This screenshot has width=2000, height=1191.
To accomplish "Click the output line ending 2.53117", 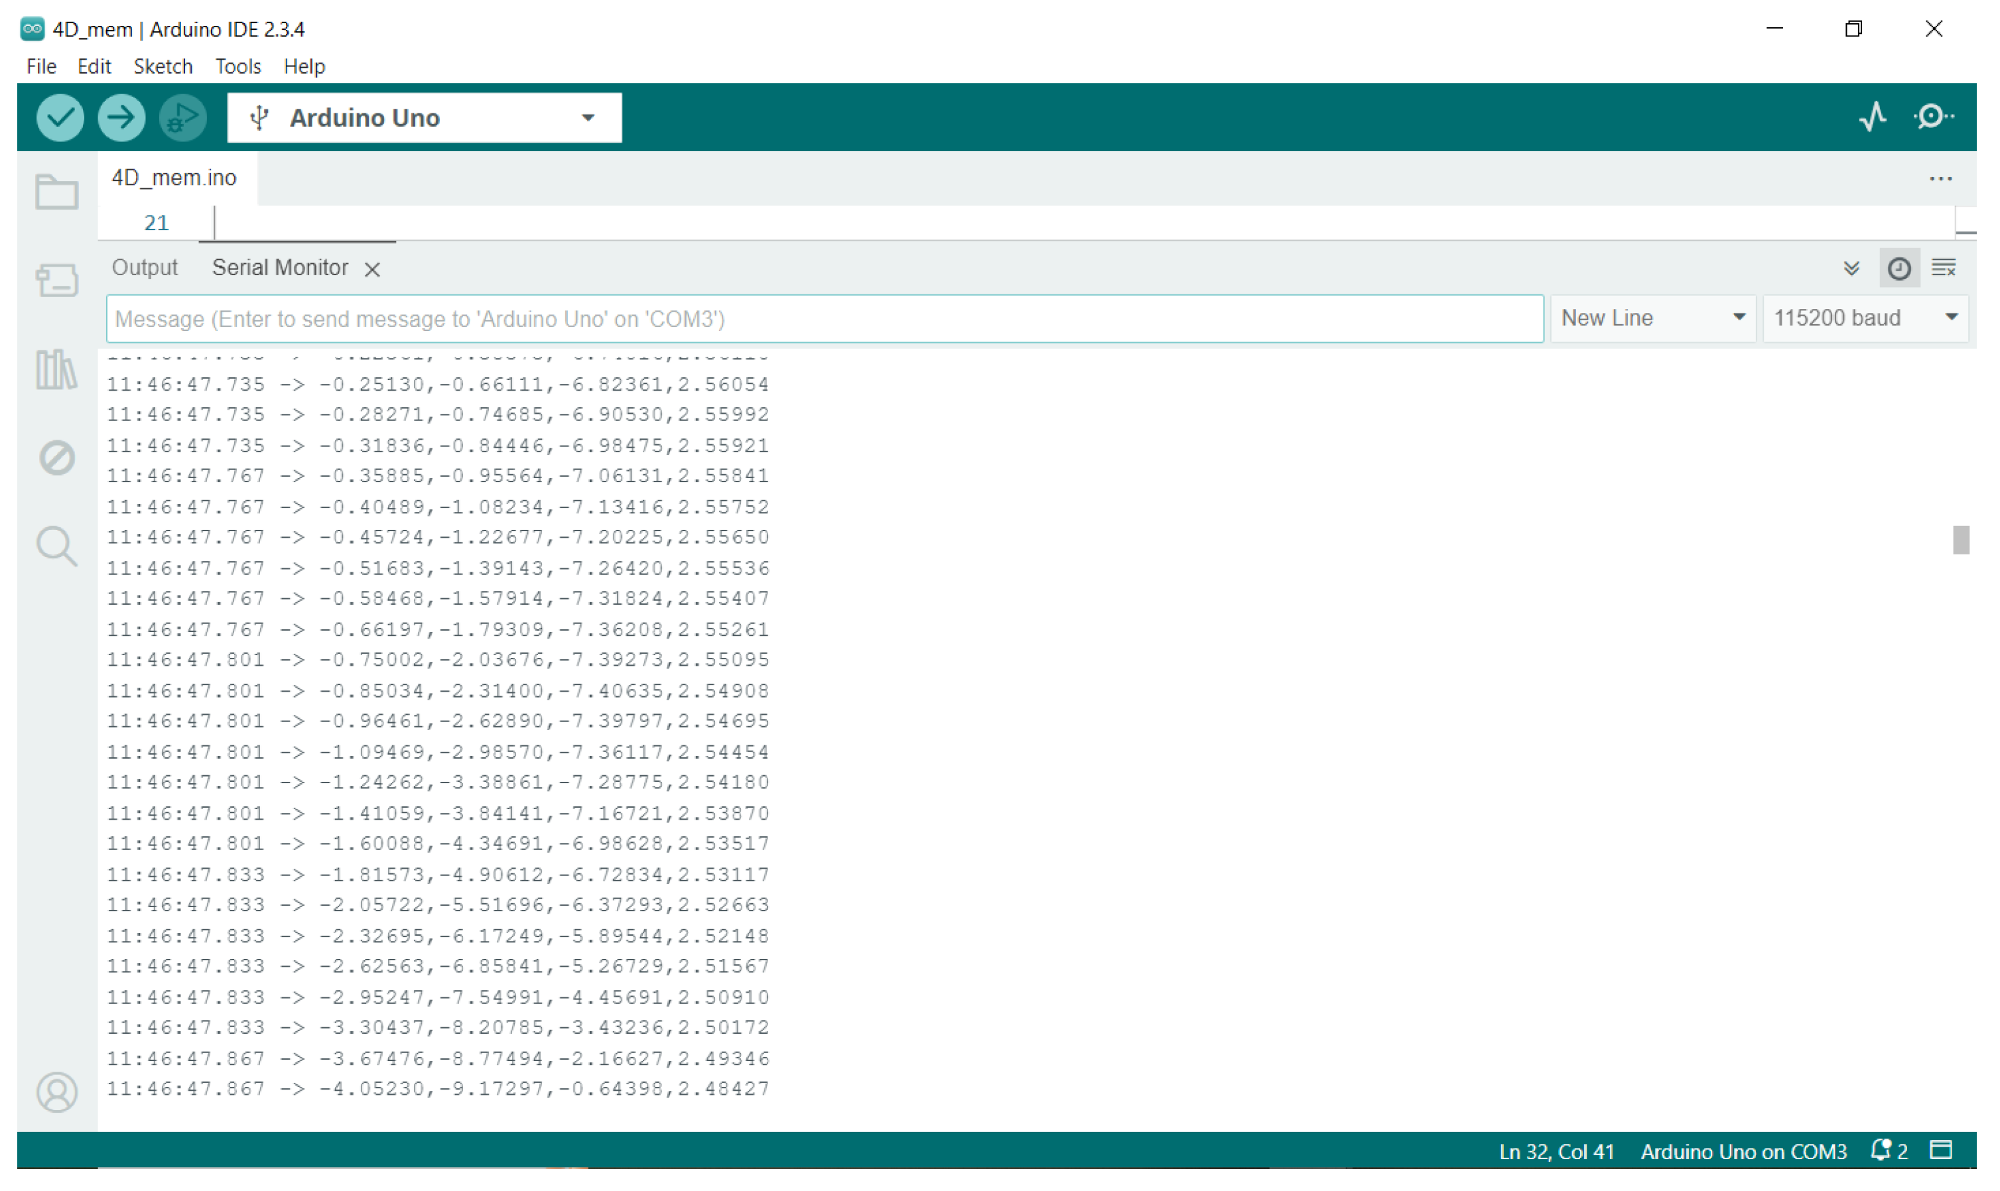I will [x=438, y=875].
